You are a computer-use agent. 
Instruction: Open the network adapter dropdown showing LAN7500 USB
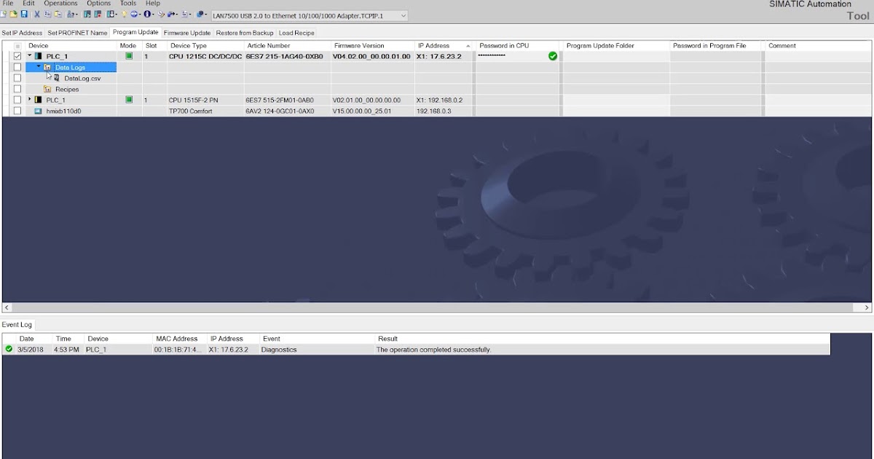tap(403, 15)
